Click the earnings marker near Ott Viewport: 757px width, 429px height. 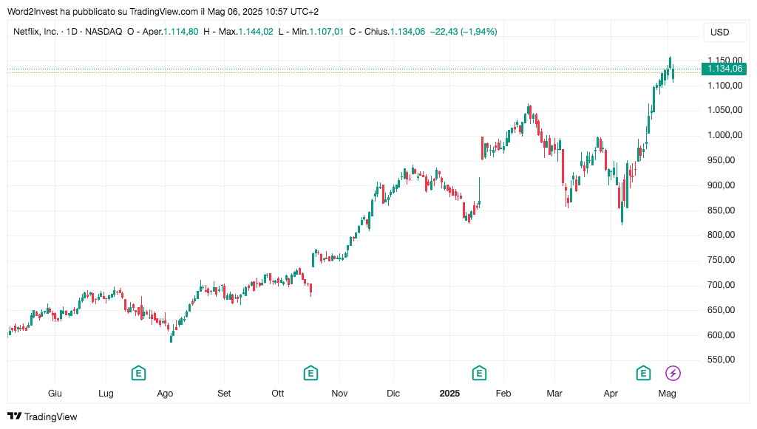310,373
